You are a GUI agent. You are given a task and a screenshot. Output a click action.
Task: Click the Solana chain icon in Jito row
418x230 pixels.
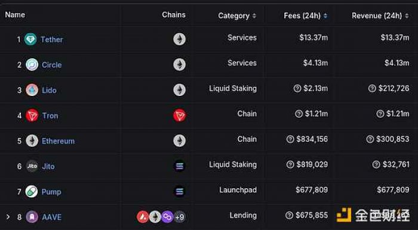pos(179,166)
